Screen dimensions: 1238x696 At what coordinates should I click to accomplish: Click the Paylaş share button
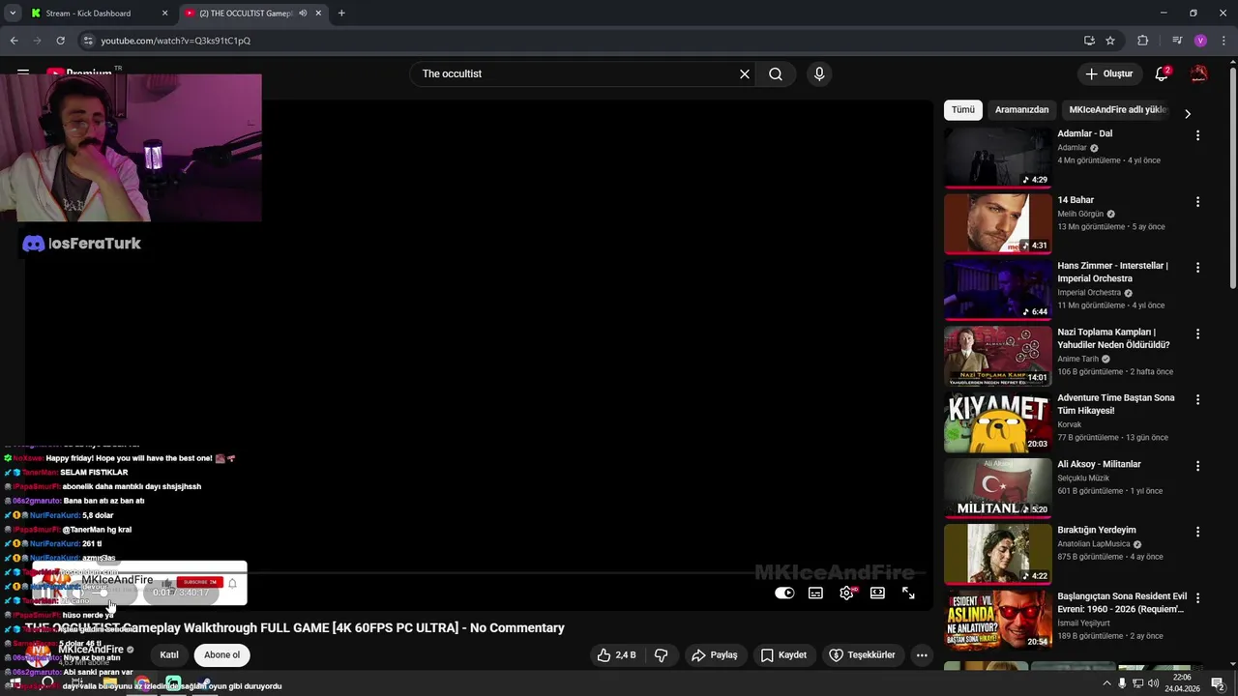pyautogui.click(x=715, y=654)
